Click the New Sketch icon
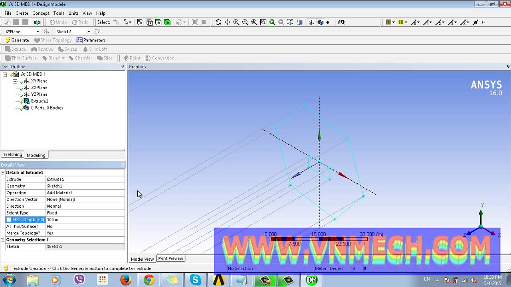This screenshot has height=287, width=511. coord(97,31)
